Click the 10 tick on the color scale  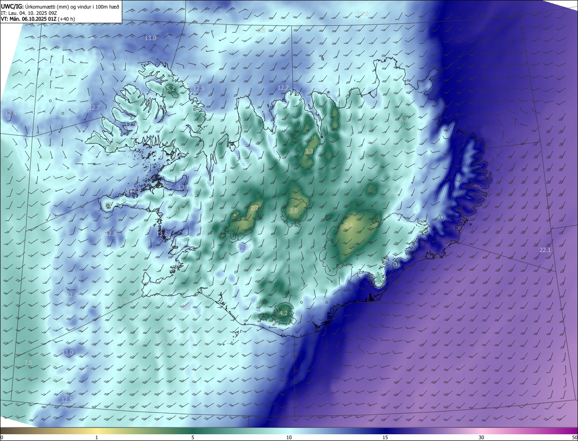pyautogui.click(x=289, y=437)
